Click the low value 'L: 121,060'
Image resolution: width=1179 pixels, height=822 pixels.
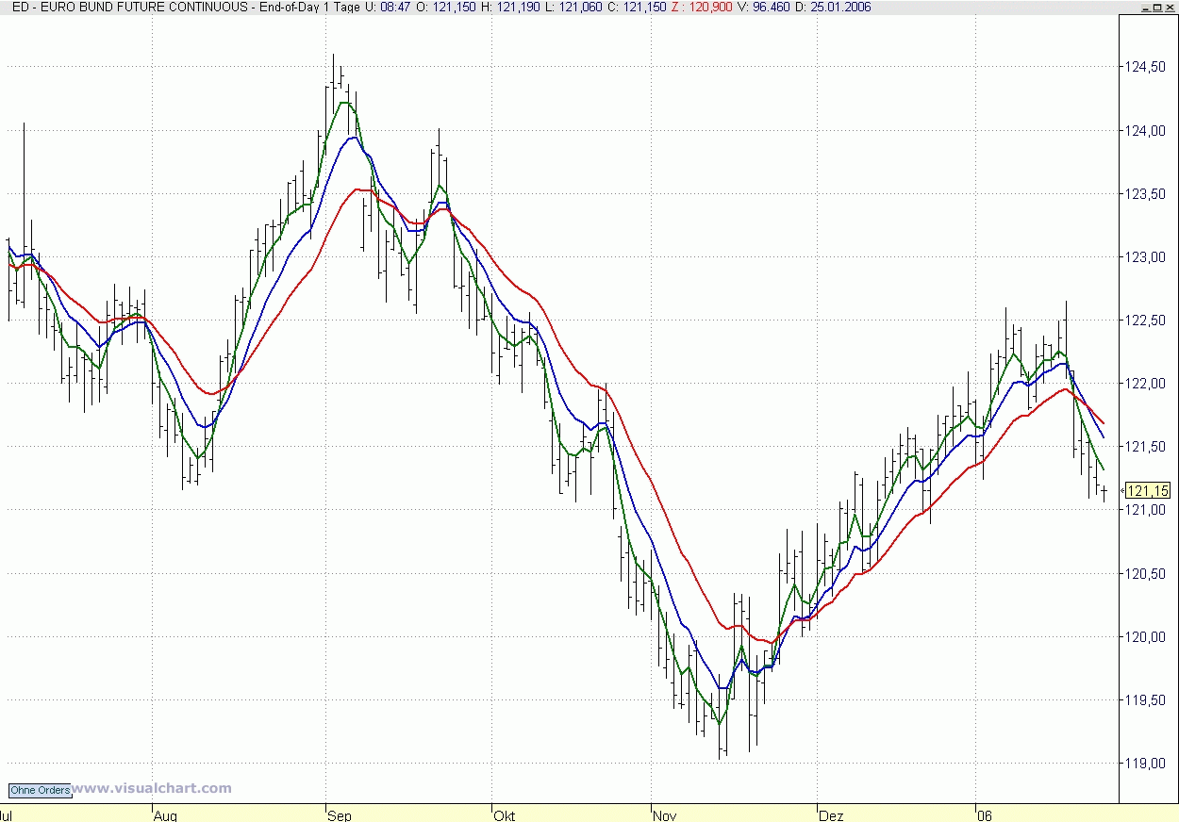575,7
